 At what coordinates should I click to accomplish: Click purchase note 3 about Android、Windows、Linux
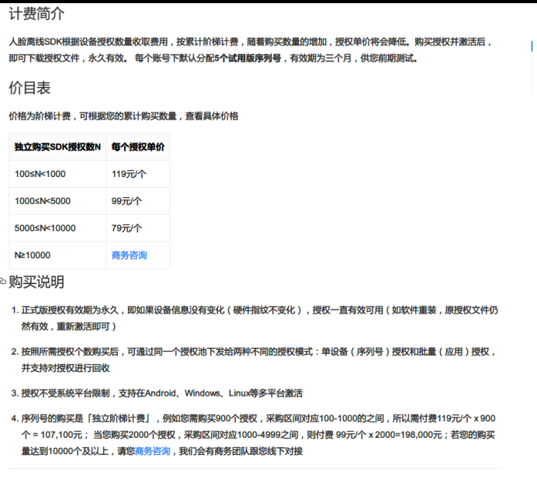162,393
